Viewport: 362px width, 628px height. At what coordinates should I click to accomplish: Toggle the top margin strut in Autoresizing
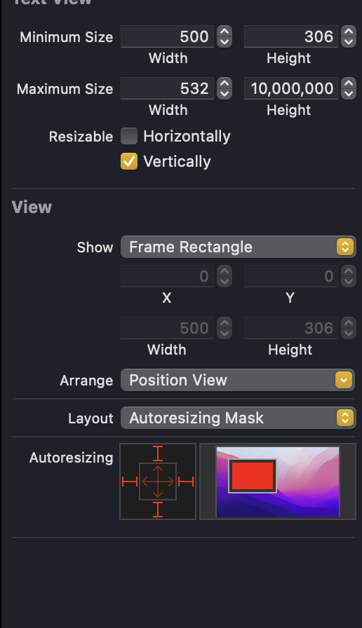click(158, 453)
